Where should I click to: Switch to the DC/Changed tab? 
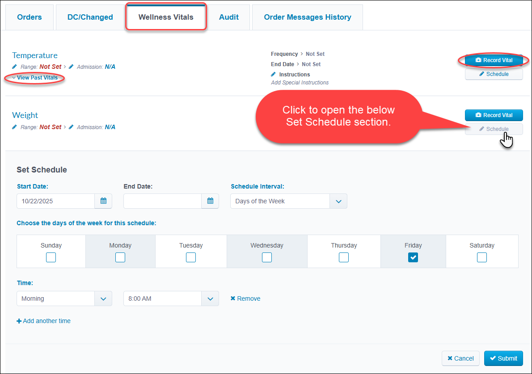tap(90, 17)
